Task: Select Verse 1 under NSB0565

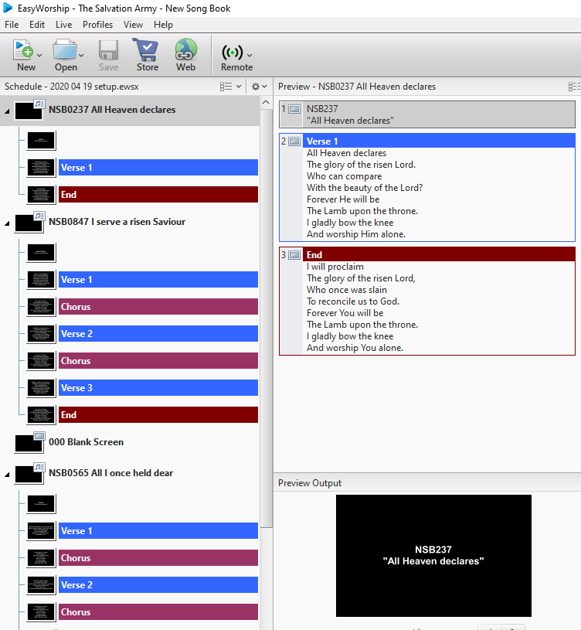Action: point(158,531)
